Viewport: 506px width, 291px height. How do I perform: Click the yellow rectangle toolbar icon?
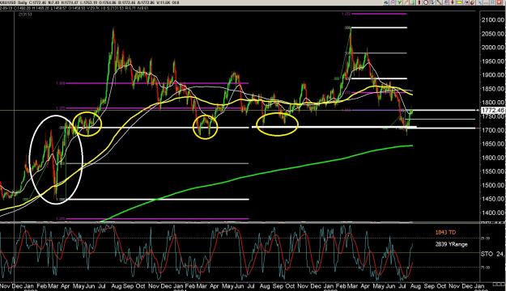pyautogui.click(x=459, y=2)
